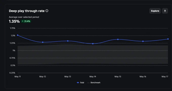Click the 1% y-axis label
The image size is (172, 91).
click(x=14, y=51)
